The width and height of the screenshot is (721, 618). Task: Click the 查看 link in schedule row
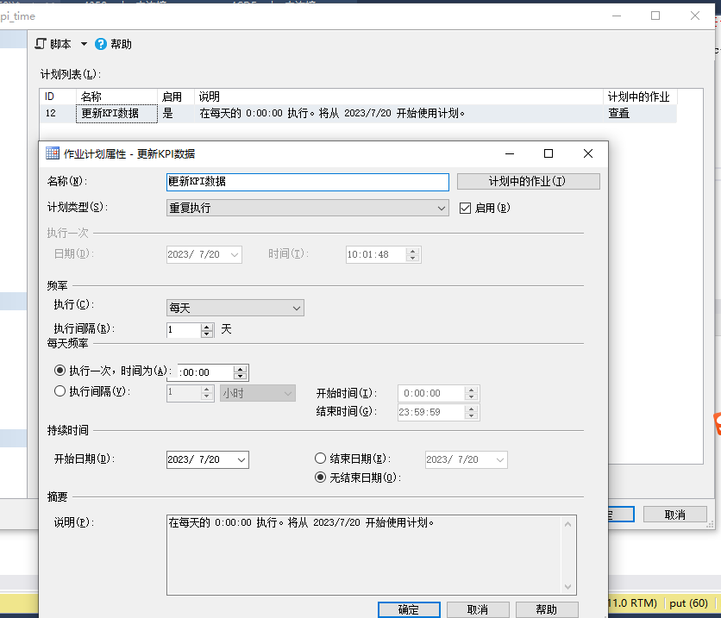pyautogui.click(x=619, y=114)
